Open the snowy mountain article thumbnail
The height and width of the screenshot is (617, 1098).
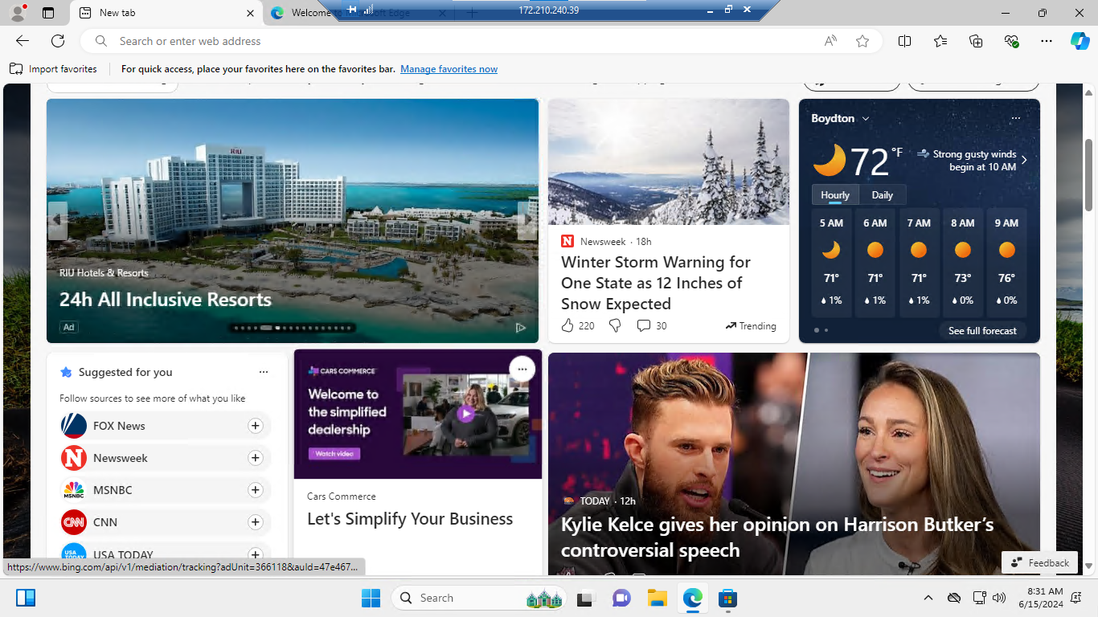(x=669, y=161)
